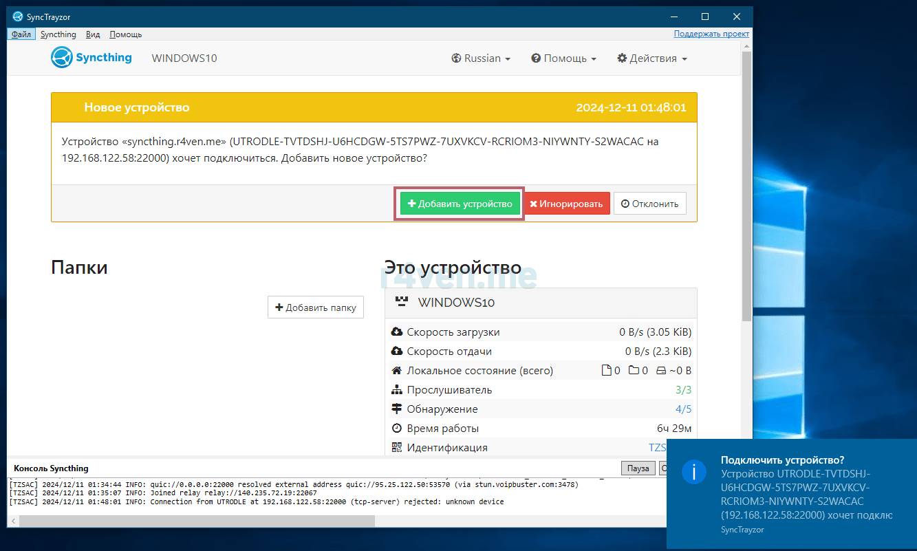Click the local state home icon
This screenshot has width=917, height=551.
pyautogui.click(x=396, y=371)
